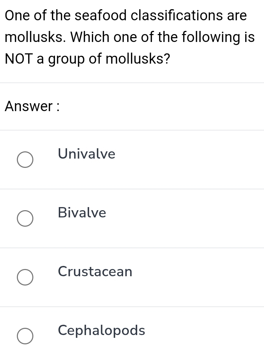Click the question text about mollusks

point(129,37)
